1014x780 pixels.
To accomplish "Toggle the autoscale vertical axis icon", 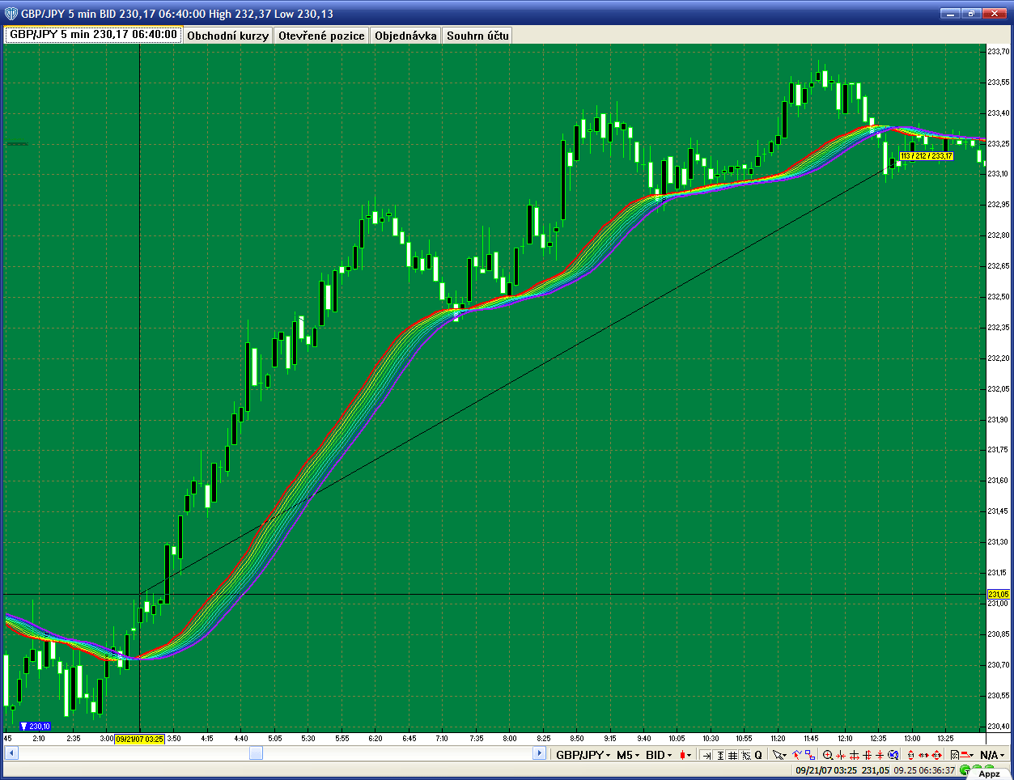I will click(719, 755).
